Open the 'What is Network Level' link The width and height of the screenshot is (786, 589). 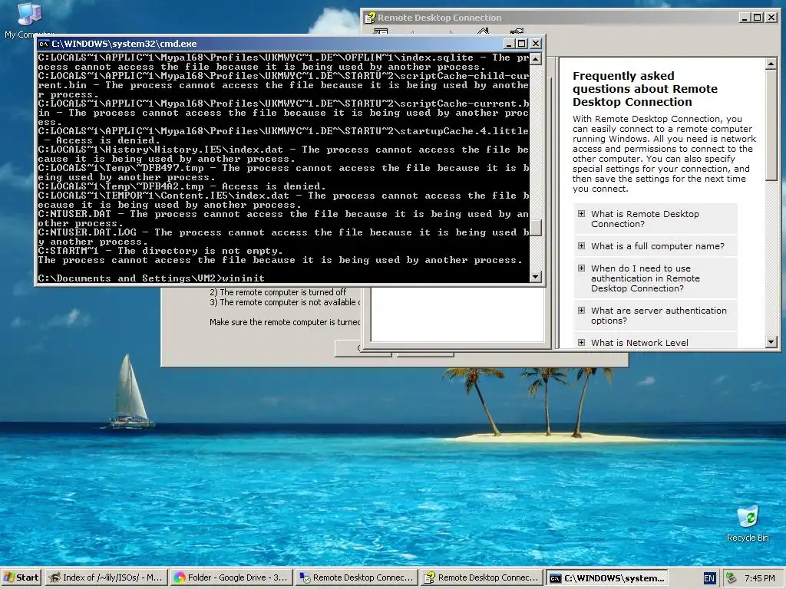(x=639, y=343)
